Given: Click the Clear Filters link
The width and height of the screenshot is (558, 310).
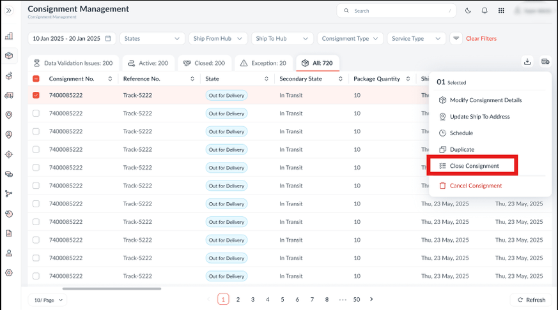Looking at the screenshot, I should (x=481, y=38).
